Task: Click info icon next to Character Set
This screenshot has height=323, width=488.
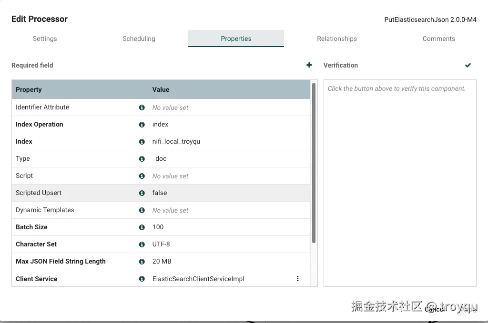Action: click(x=142, y=245)
